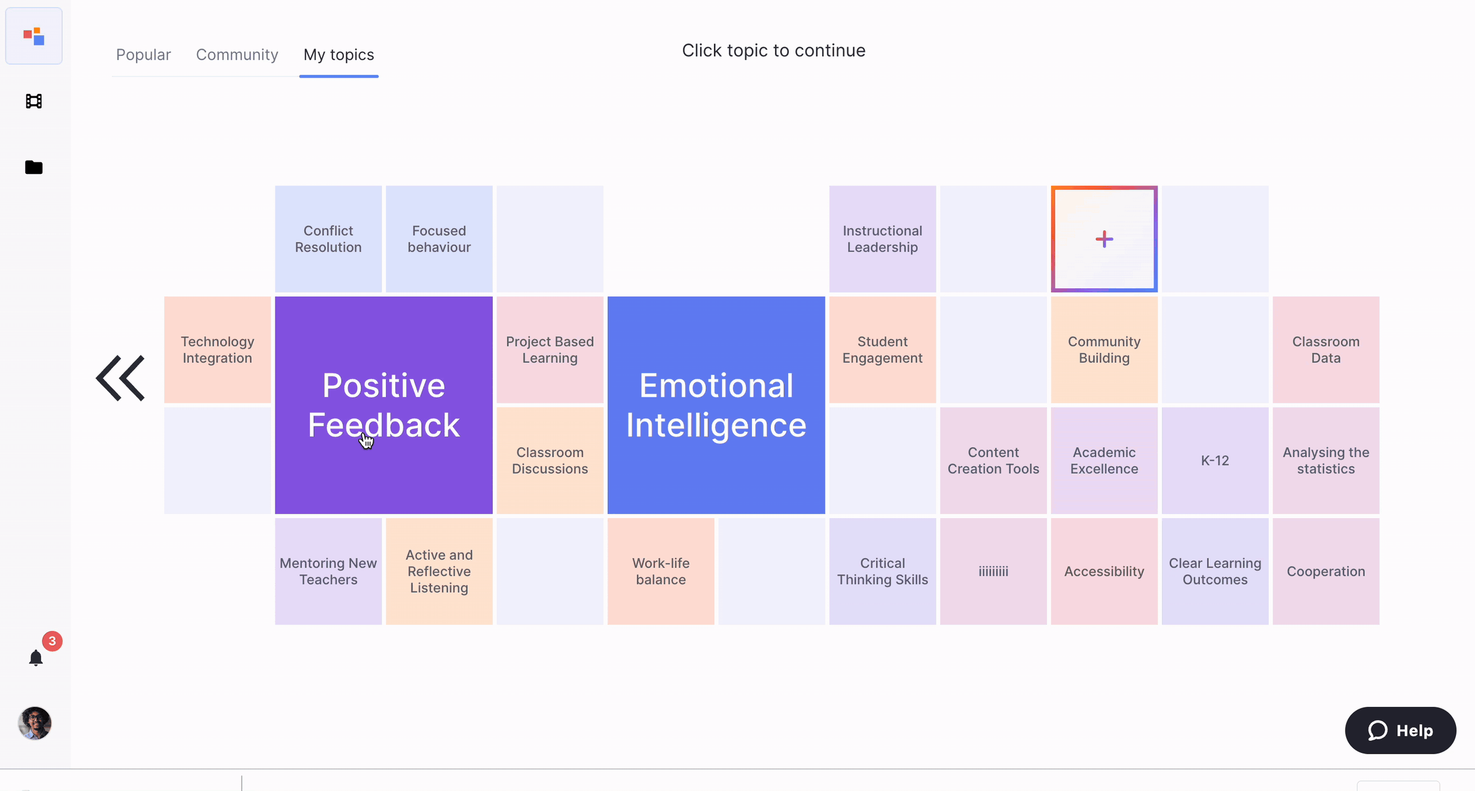Click the user profile avatar
Viewport: 1475px width, 791px height.
35,723
